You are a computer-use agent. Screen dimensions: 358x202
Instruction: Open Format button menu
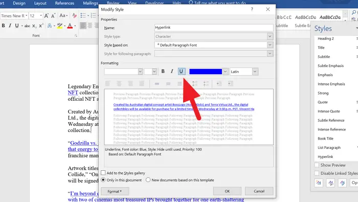(115, 191)
